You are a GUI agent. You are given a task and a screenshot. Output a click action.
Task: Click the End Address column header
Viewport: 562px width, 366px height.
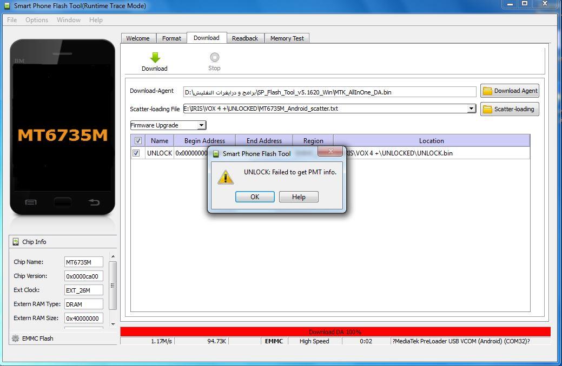coord(264,140)
